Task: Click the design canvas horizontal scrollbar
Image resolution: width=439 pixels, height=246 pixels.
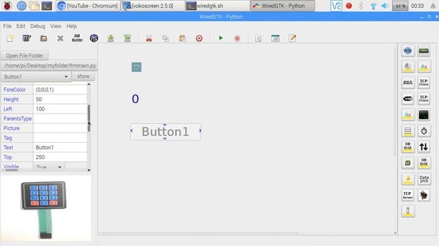Action: point(200,232)
